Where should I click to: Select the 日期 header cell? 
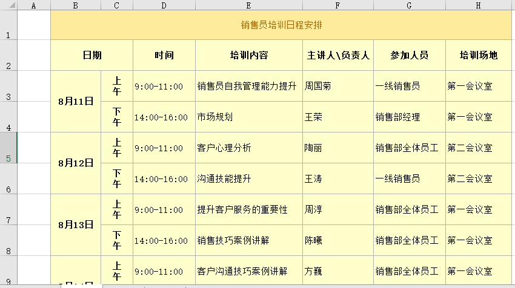pos(91,56)
